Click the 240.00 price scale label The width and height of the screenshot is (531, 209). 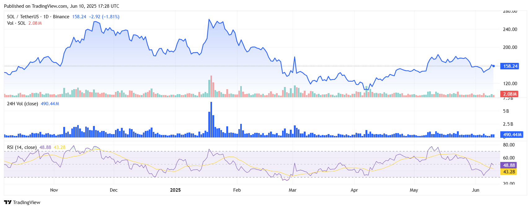pos(510,29)
